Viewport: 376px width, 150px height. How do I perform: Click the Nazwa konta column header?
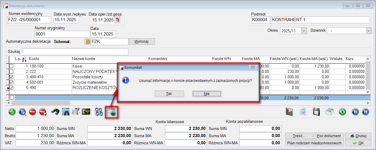83,59
